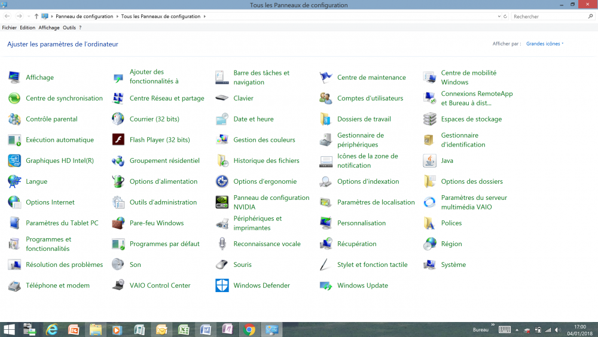The height and width of the screenshot is (337, 598).
Task: Open Word from the taskbar
Action: click(x=206, y=329)
